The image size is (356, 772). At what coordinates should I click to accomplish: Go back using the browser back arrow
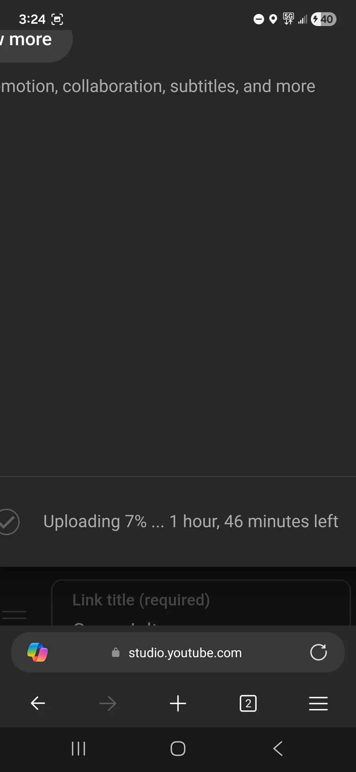tap(38, 704)
